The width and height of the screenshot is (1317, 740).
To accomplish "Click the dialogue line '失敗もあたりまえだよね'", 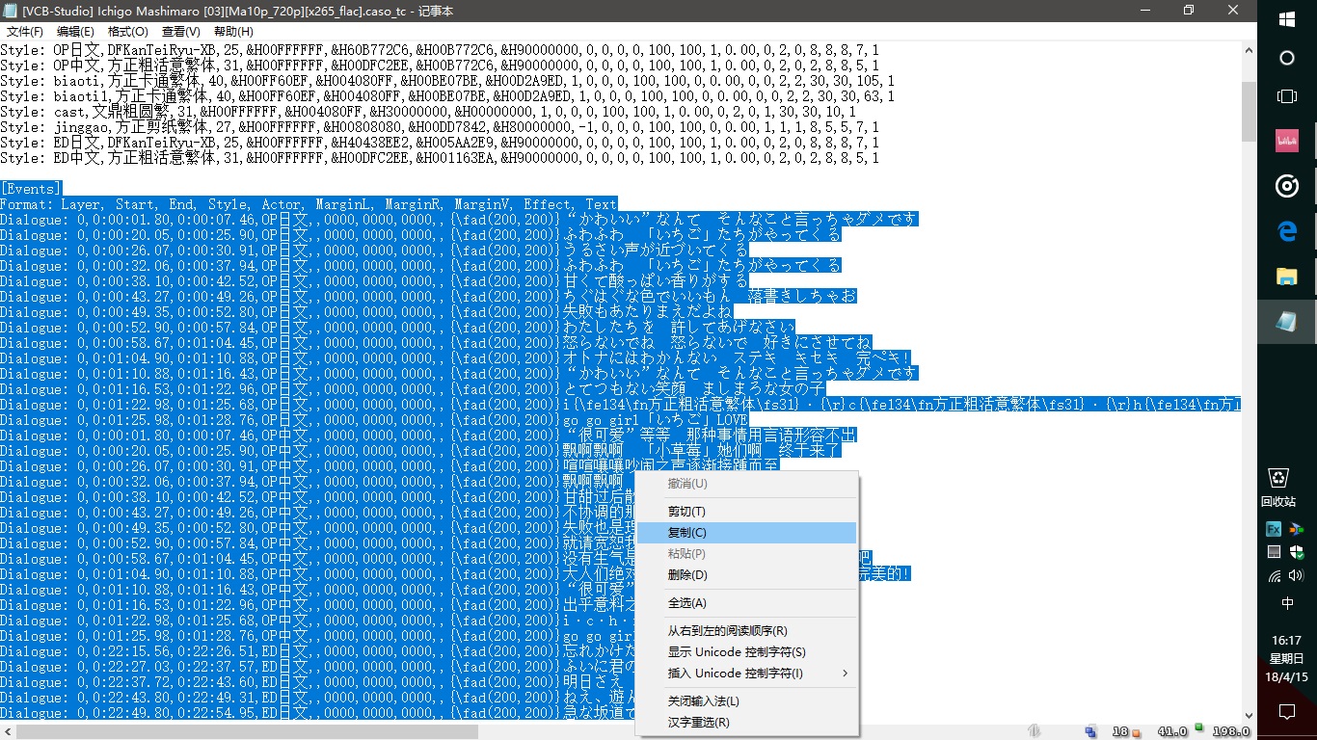I will pos(366,312).
